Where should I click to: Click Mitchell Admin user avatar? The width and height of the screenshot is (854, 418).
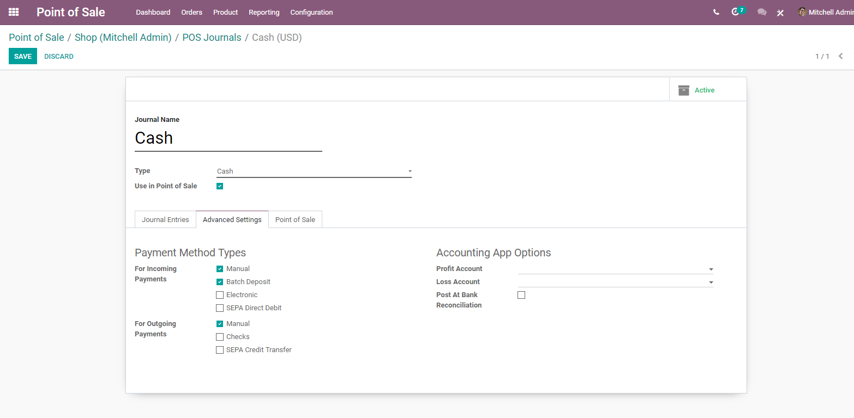[802, 12]
